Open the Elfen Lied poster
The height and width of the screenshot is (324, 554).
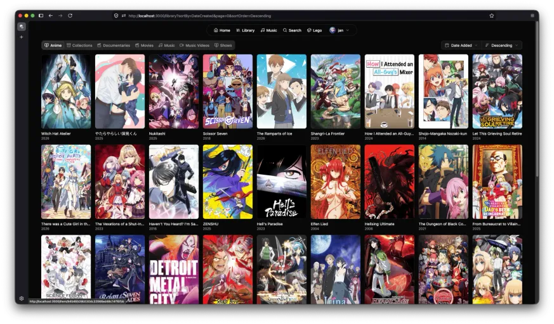pyautogui.click(x=336, y=182)
